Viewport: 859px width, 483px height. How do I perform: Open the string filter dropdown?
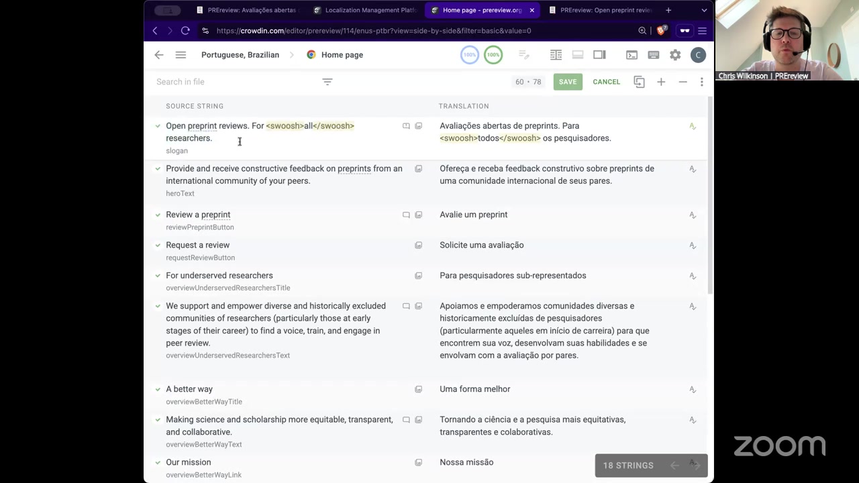coord(327,82)
